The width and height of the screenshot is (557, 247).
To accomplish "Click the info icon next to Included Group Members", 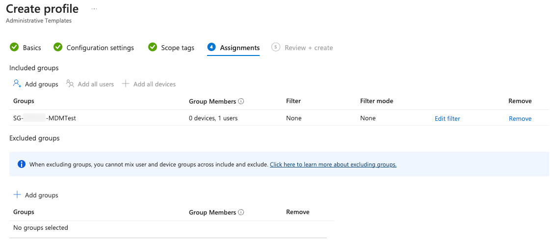I will 241,101.
